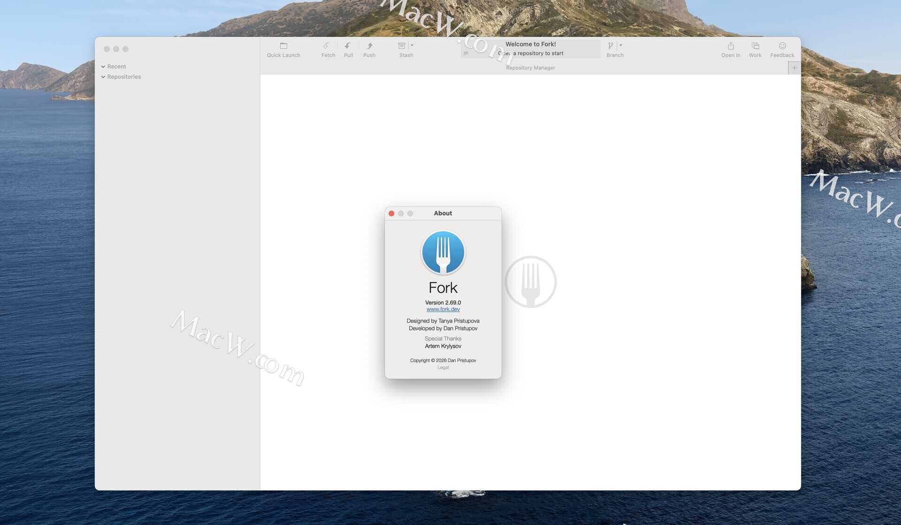Add a new tab with plus button
This screenshot has height=525, width=901.
tap(794, 68)
